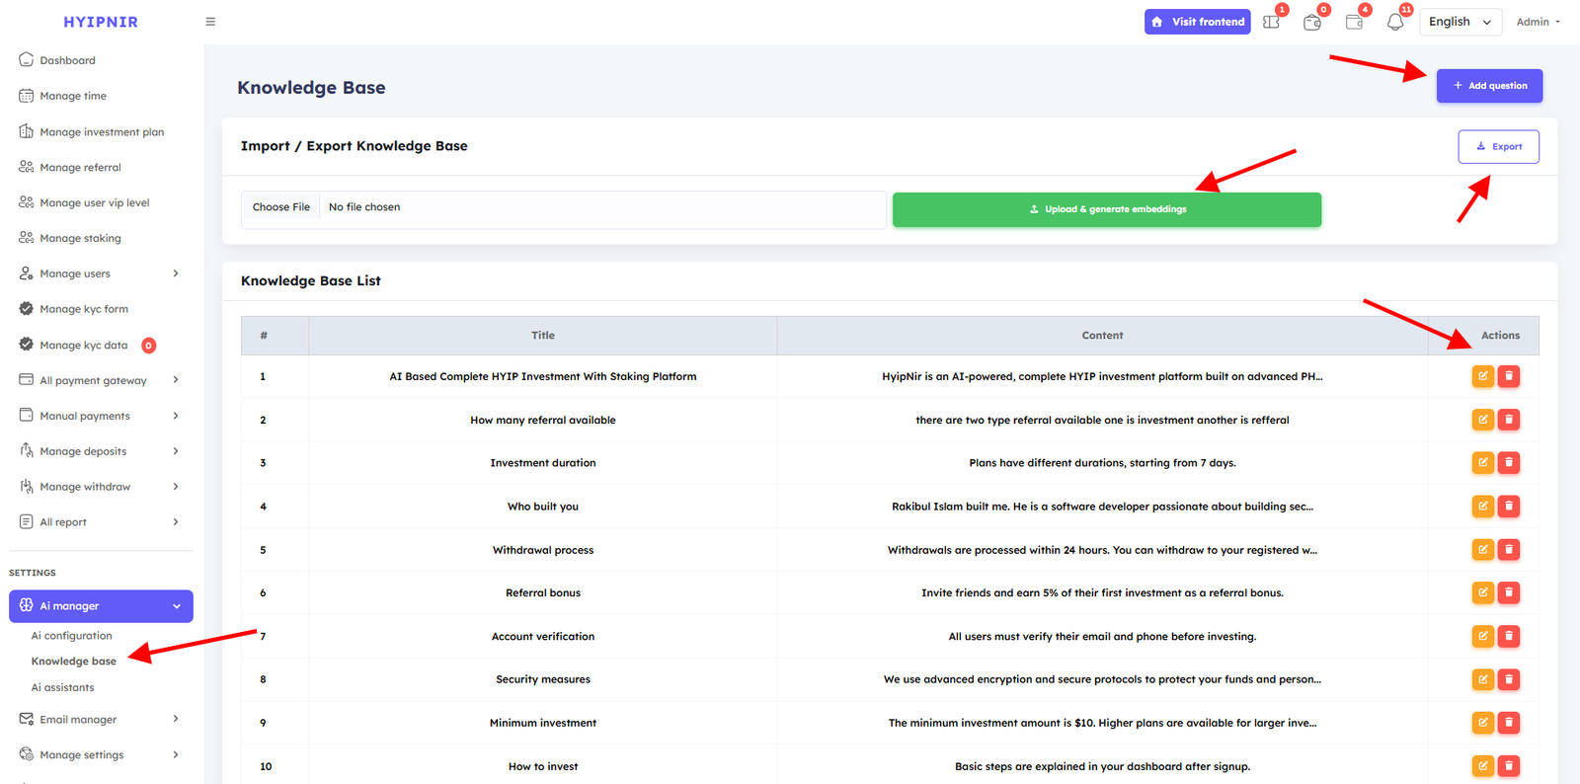Click the HYIPNIR logo
This screenshot has height=784, width=1580.
(101, 22)
